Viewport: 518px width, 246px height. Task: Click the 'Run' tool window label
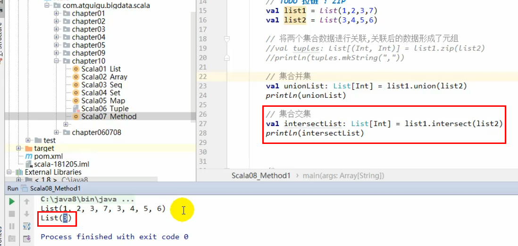tap(13, 188)
